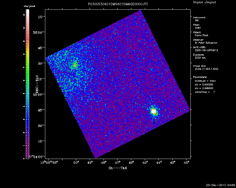Viewport: 236px width, 188px height.
Task: Click the green diffuse source core
Action: (x=75, y=65)
